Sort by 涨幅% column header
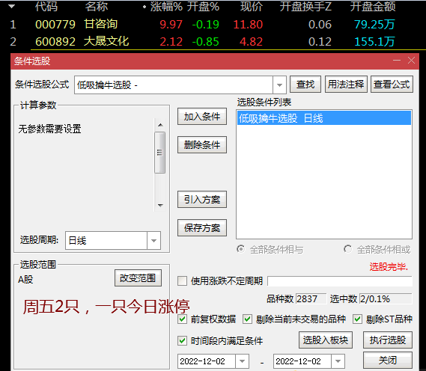 [166, 7]
